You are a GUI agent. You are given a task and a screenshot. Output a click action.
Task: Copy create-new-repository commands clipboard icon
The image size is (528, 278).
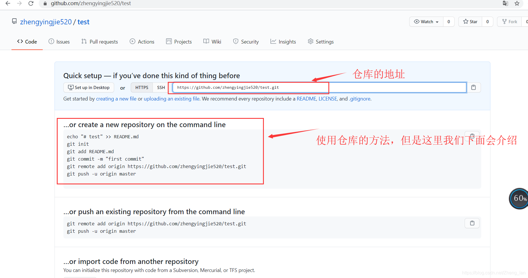pyautogui.click(x=472, y=136)
